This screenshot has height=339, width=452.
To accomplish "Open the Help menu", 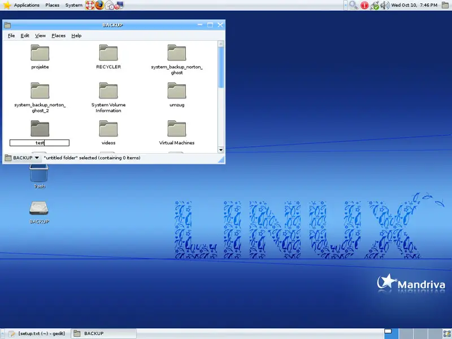I will (76, 36).
